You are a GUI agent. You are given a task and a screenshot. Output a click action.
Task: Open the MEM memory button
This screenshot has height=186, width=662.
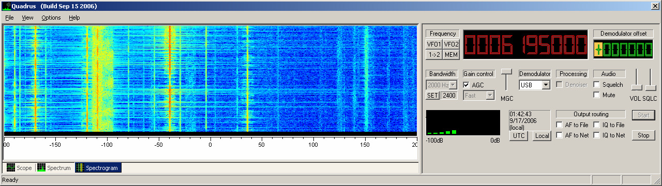tap(452, 54)
